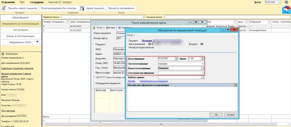Open the 'Отчет' menu in the appeal dialog
The width and height of the screenshot is (291, 127).
click(x=131, y=35)
